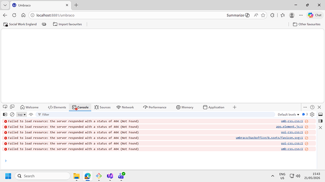
Task: Open the uui-css.css:1 link in the fifth error row
Action: coord(292,144)
